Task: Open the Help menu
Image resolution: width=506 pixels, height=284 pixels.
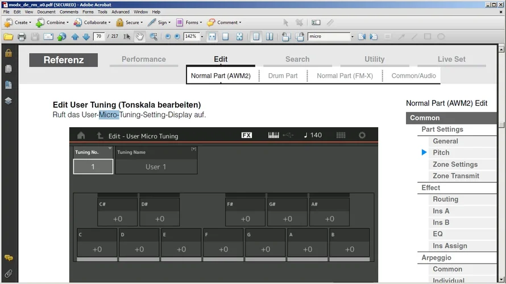Action: (x=156, y=12)
